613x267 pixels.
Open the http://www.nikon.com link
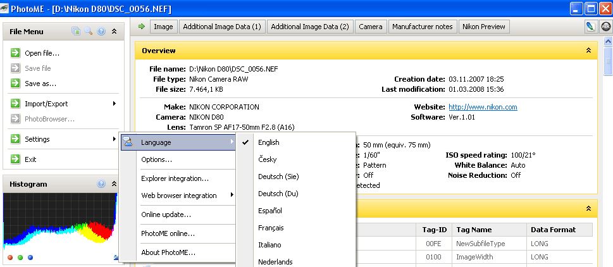point(483,107)
